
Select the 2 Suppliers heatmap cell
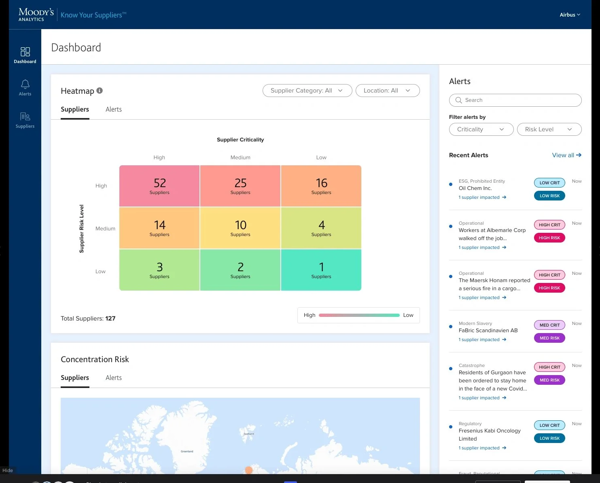240,270
